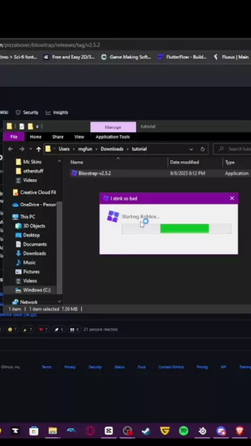Open Discord from taskbar
The image size is (251, 446).
pyautogui.click(x=221, y=431)
